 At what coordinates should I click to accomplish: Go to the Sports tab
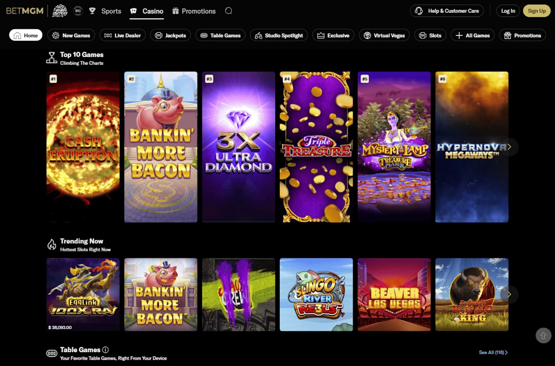pos(105,11)
